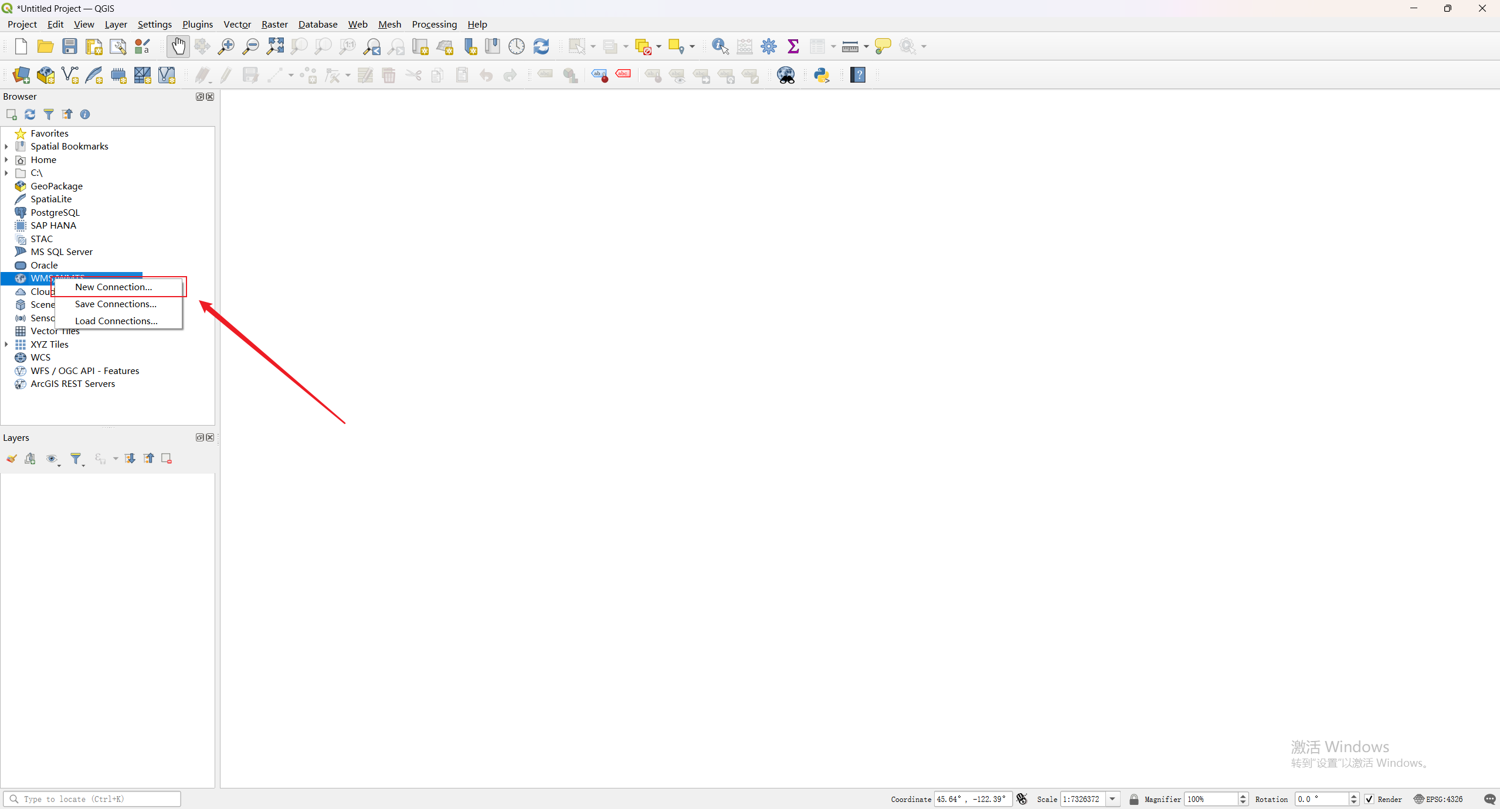This screenshot has width=1500, height=809.
Task: Click the Save Project icon
Action: (70, 46)
